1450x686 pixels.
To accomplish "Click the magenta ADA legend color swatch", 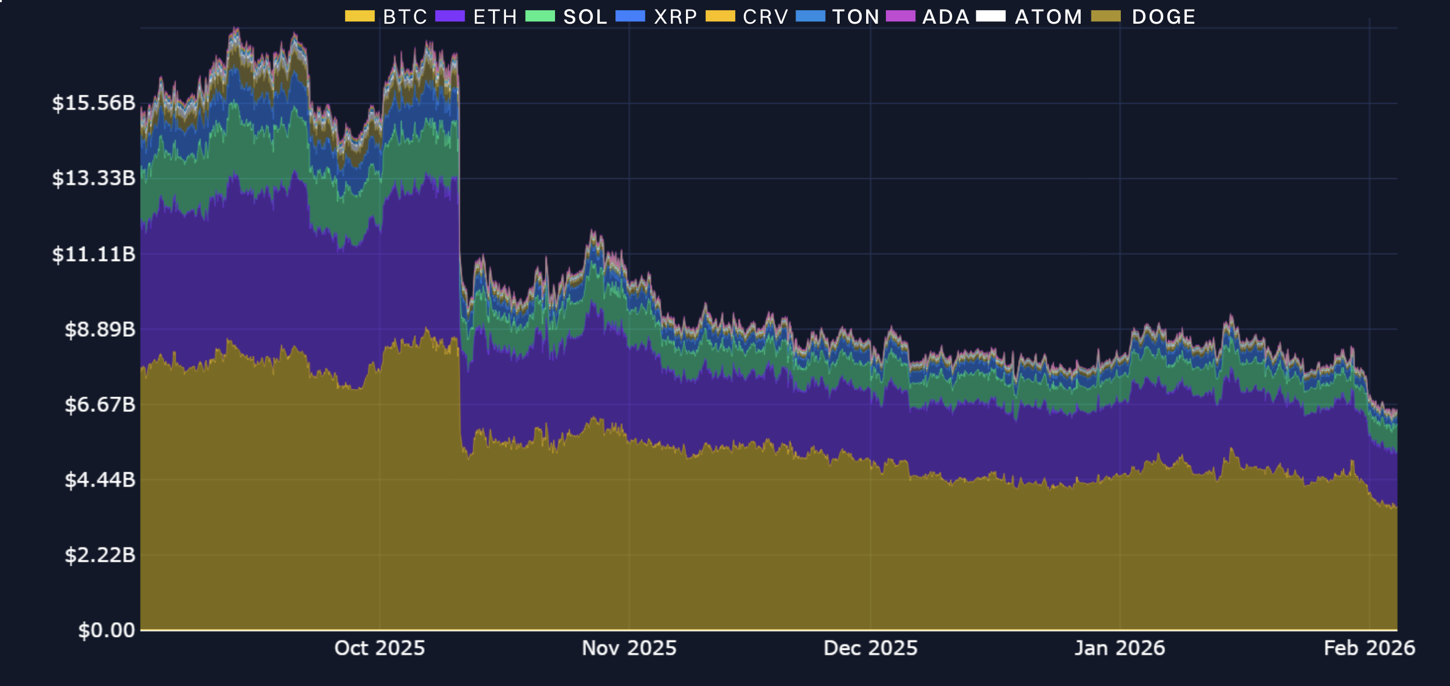I will click(901, 16).
